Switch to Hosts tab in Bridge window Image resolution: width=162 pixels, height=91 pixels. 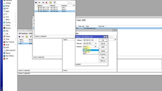(x=79, y=20)
